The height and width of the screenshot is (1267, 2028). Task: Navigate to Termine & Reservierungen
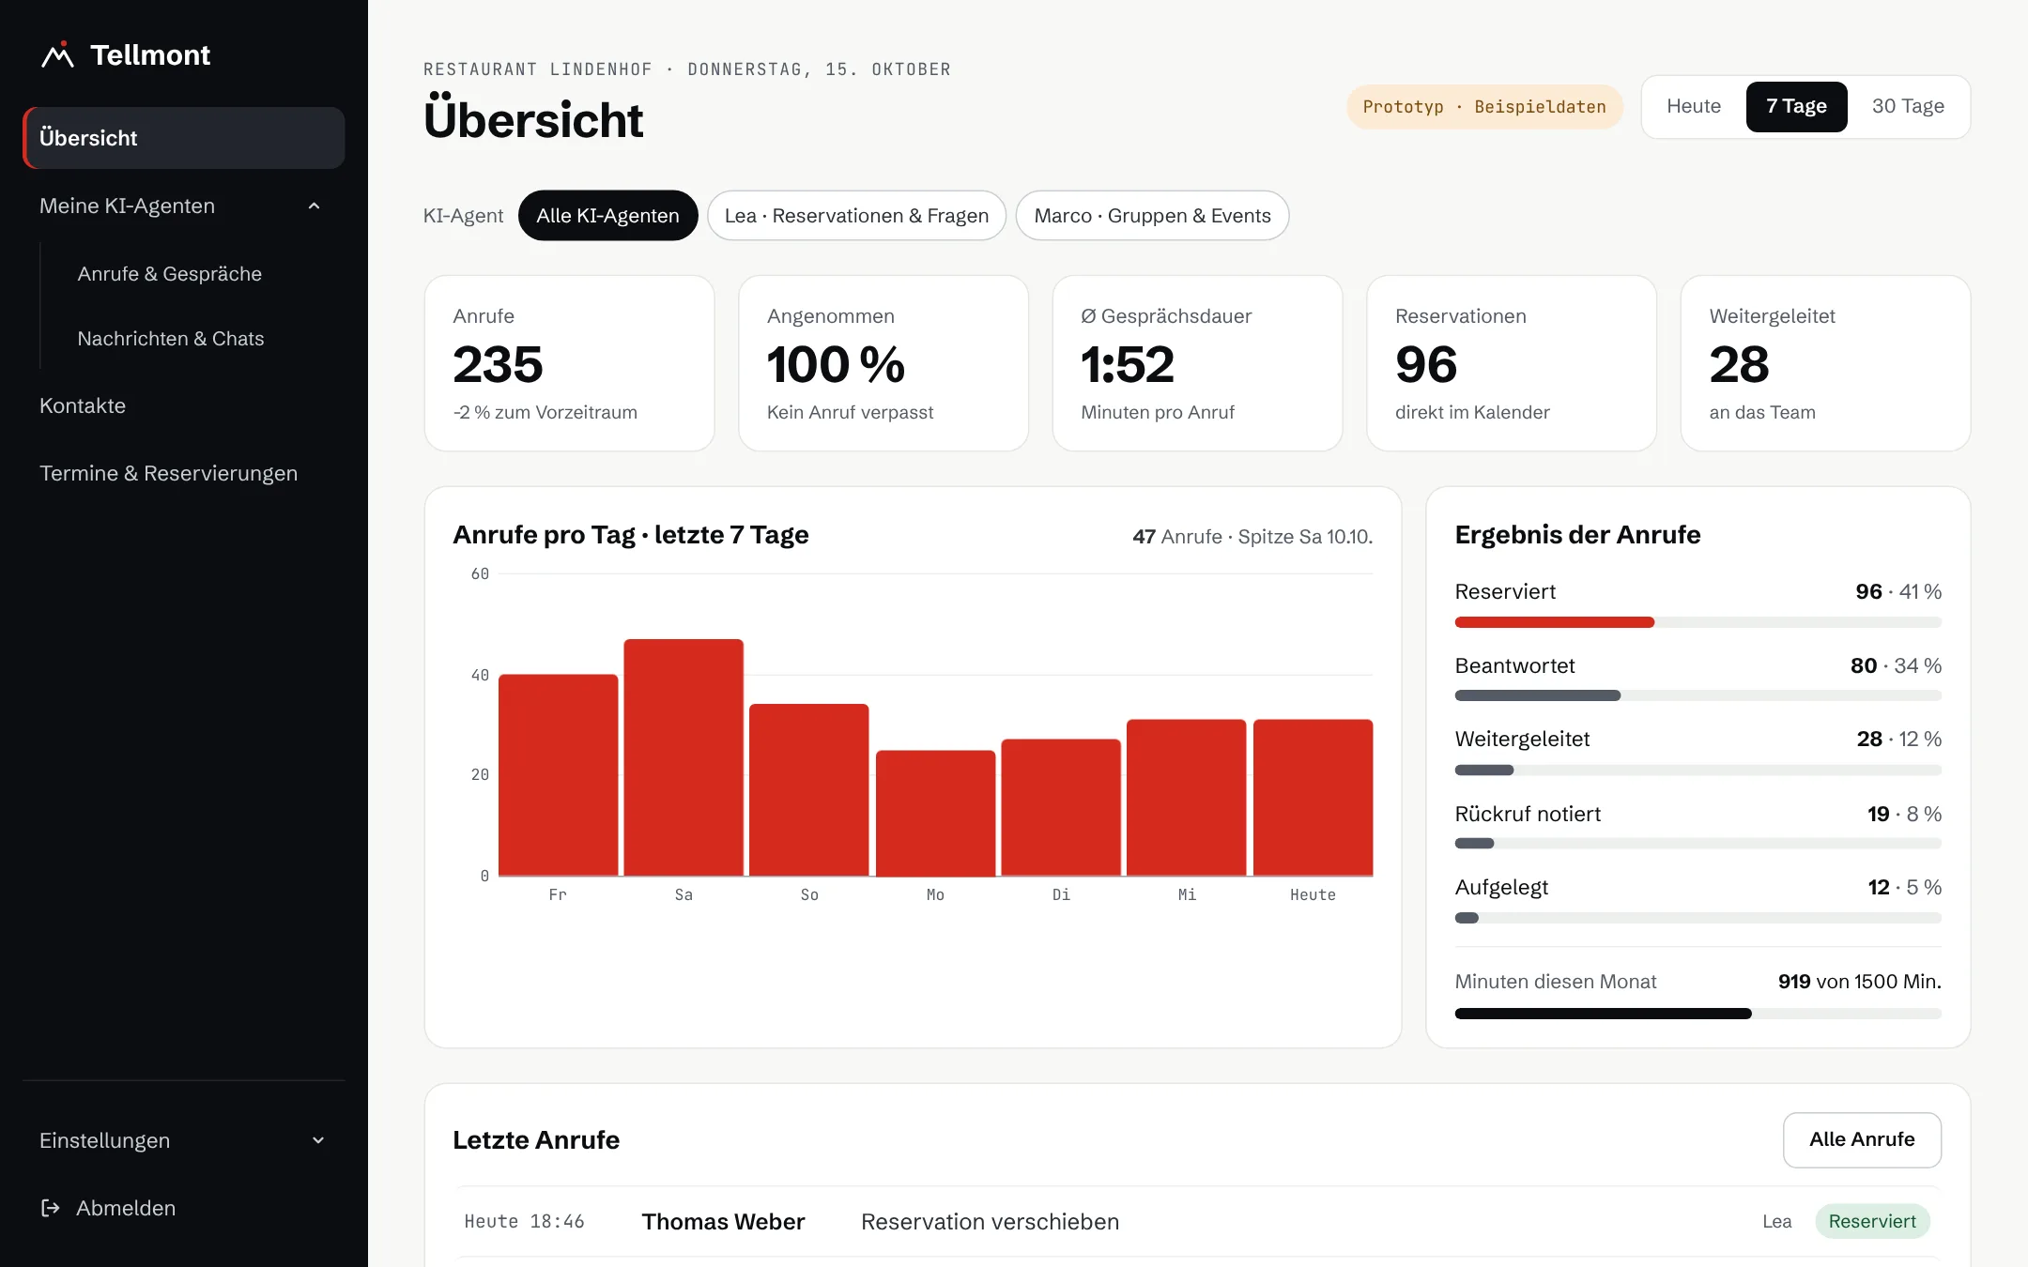point(169,473)
